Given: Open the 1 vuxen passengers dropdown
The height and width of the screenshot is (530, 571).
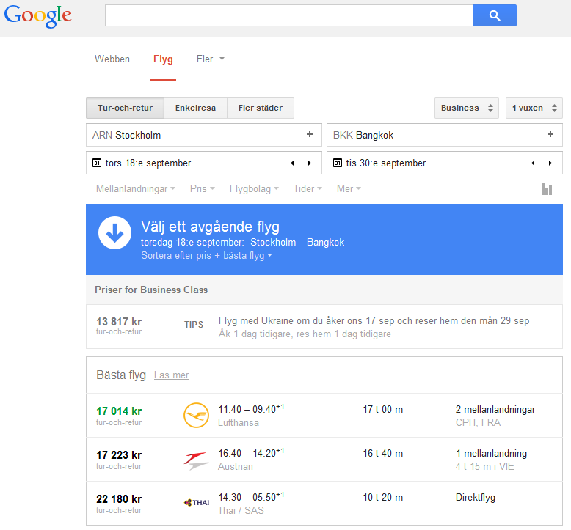Looking at the screenshot, I should tap(534, 108).
